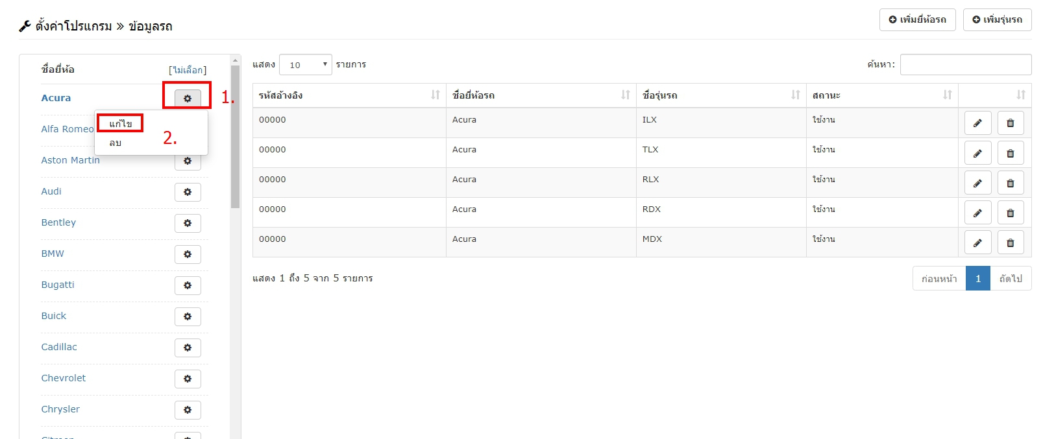The height and width of the screenshot is (439, 1043).
Task: Sort table by สถานะ column
Action: (882, 95)
